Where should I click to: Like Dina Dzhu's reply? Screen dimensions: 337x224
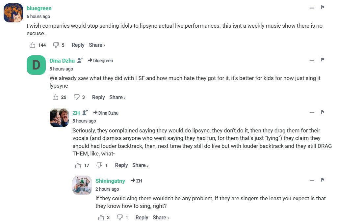(x=55, y=97)
